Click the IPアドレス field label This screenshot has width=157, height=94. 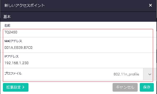[x=11, y=56]
